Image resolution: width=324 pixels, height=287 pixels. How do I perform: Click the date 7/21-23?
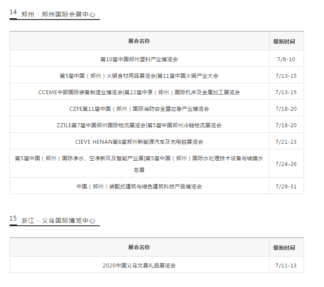286,142
